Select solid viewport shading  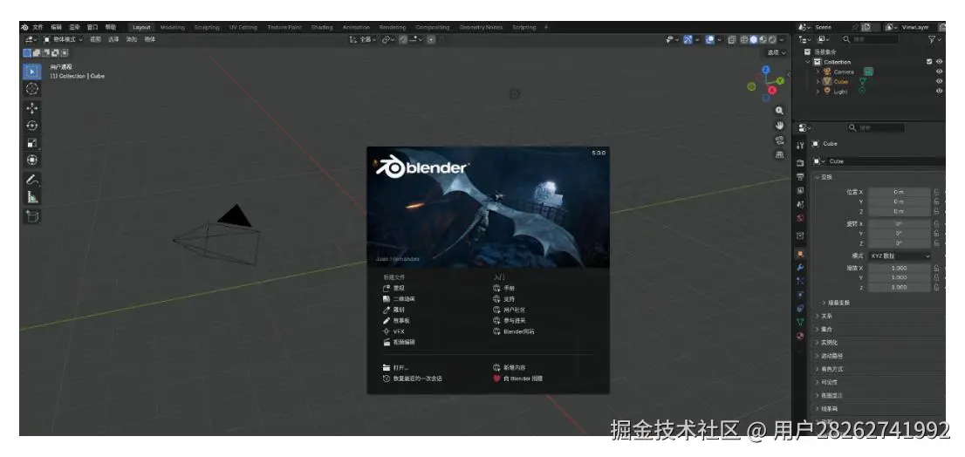(753, 39)
